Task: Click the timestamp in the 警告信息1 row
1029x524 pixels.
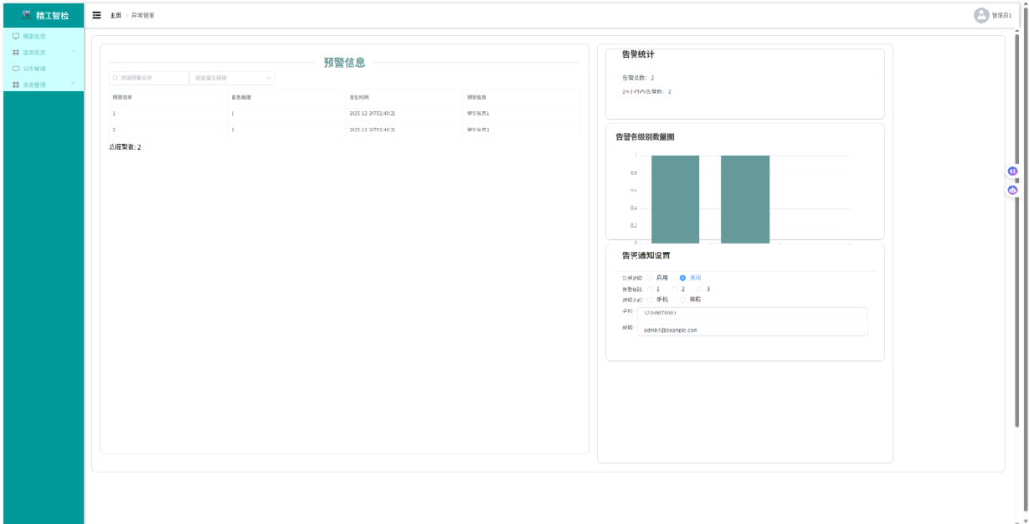Action: [373, 113]
